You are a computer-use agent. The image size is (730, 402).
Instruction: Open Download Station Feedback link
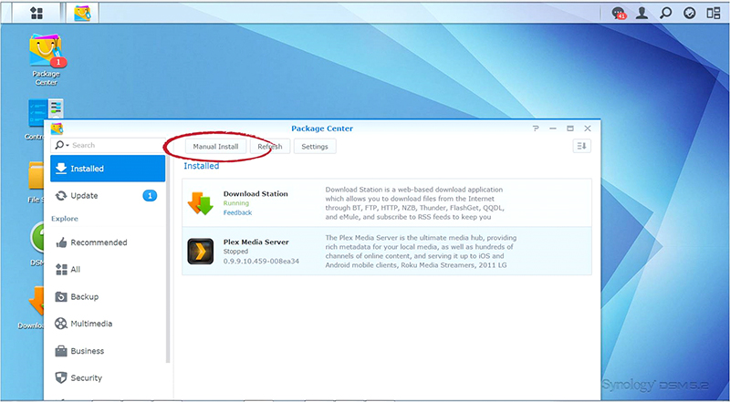[237, 212]
